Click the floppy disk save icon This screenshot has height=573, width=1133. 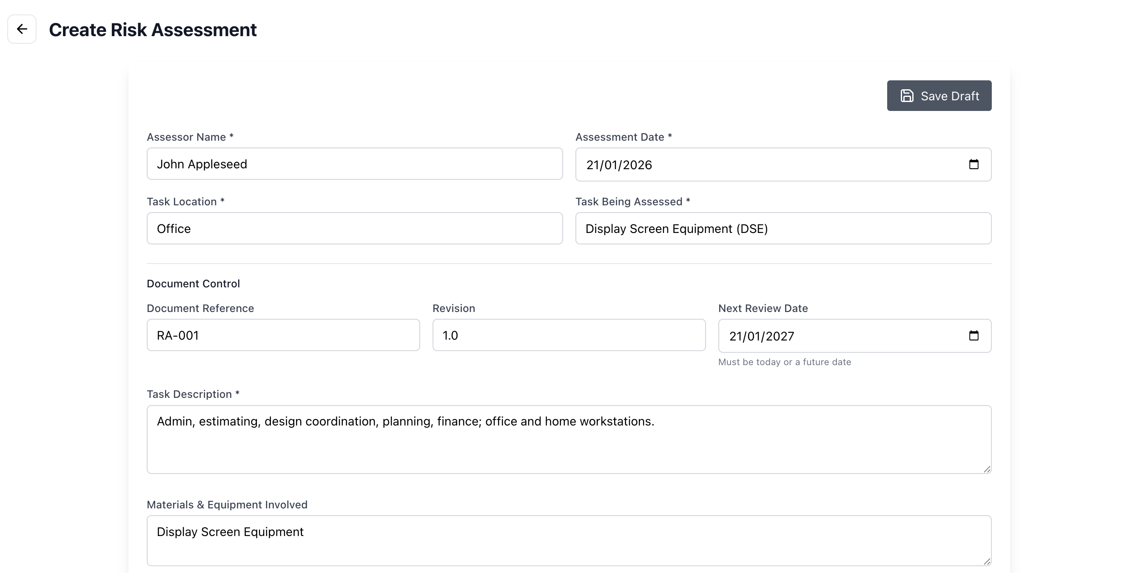[907, 95]
